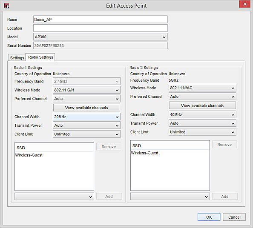Click the Radio 2 Remove button
The width and height of the screenshot is (253, 228).
tap(224, 145)
